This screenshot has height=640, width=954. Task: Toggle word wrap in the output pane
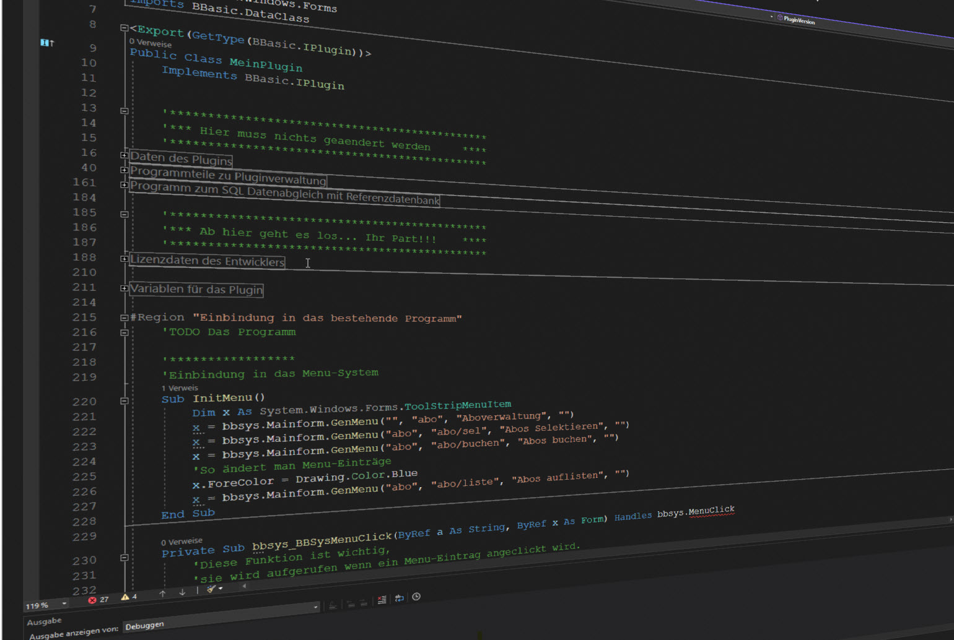(399, 598)
